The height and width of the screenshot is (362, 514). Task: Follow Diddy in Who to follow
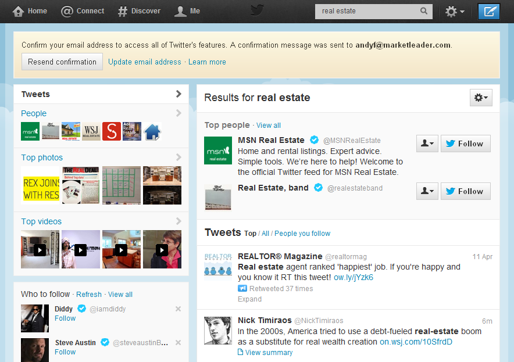tap(65, 318)
